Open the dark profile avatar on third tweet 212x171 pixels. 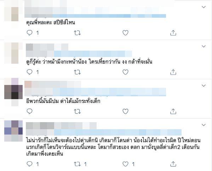click(x=13, y=92)
